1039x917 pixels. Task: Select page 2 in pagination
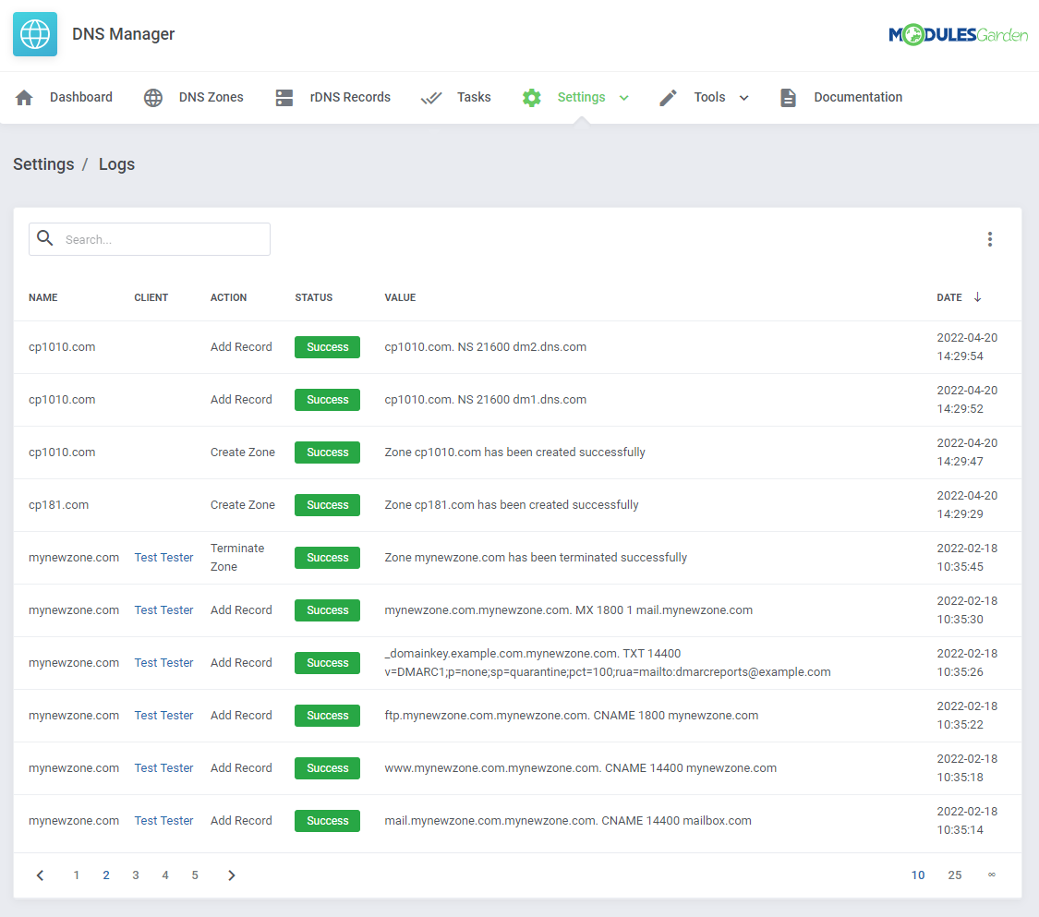(x=106, y=875)
